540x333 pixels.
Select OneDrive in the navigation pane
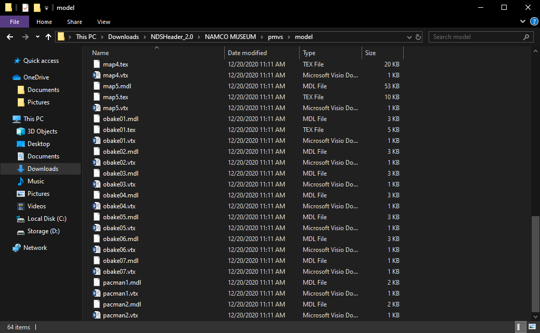click(x=36, y=77)
